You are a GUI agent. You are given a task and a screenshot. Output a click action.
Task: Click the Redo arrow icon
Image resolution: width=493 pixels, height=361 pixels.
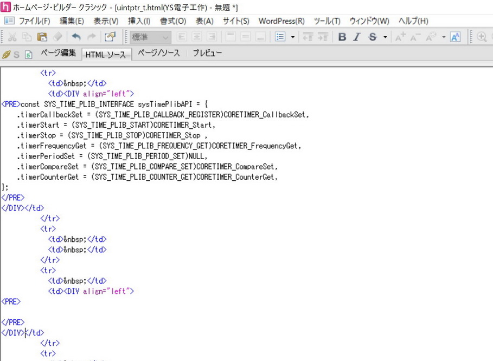91,37
